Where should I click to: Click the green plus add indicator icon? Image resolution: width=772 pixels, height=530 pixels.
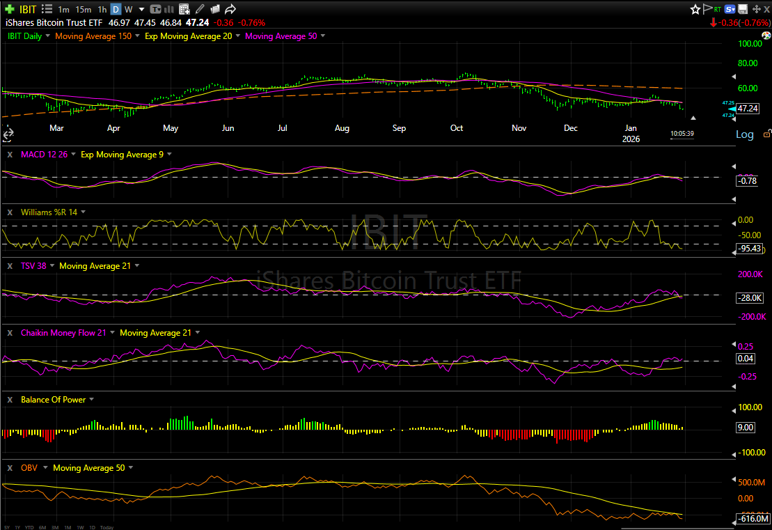(x=10, y=9)
